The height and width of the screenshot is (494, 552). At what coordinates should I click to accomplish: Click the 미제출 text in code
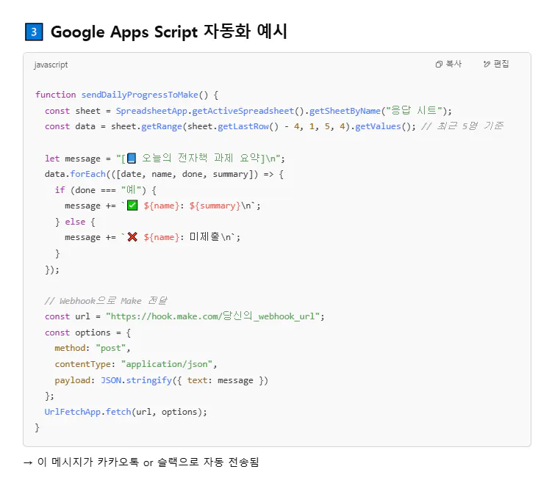pos(204,237)
